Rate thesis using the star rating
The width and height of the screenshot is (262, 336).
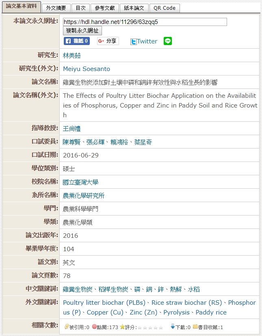pos(150,327)
